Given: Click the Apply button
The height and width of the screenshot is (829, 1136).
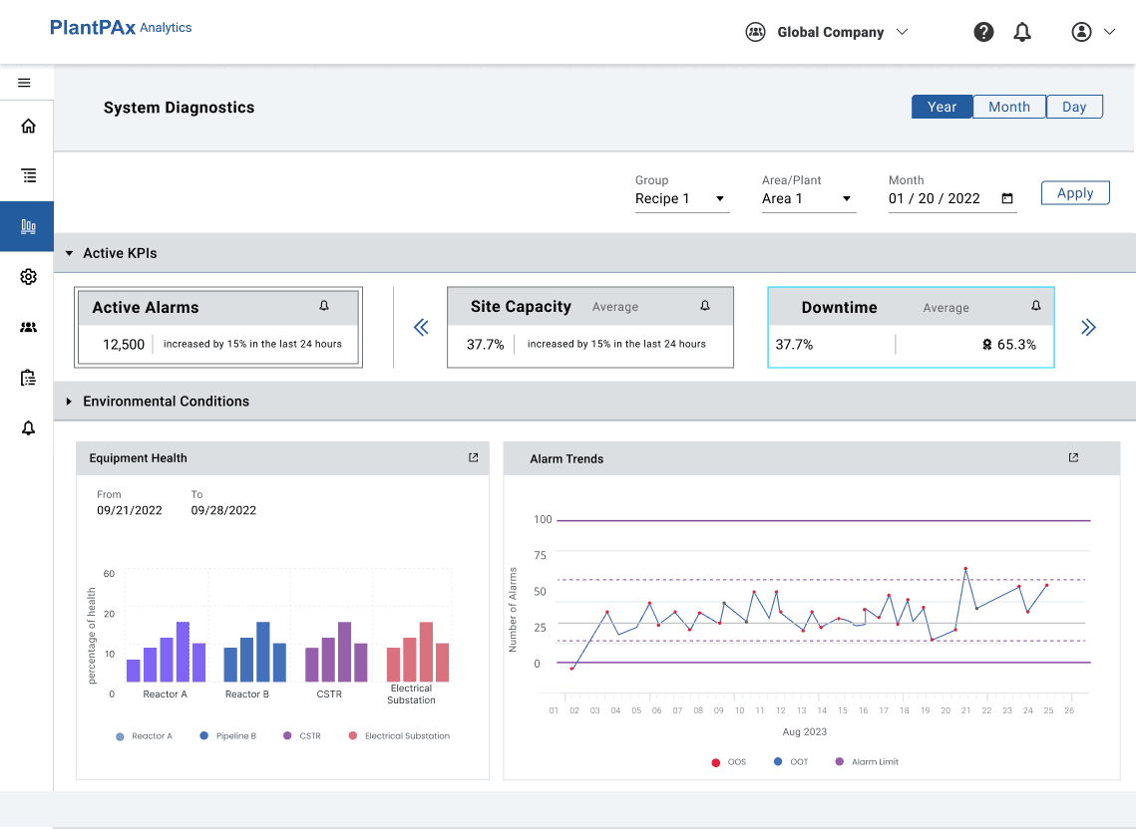Looking at the screenshot, I should click(1075, 193).
